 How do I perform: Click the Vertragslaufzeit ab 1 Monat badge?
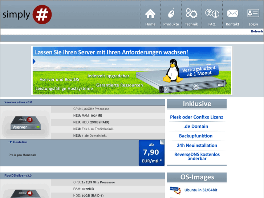pyautogui.click(x=199, y=71)
